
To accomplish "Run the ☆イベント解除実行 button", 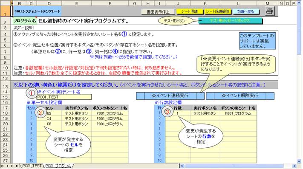I will tap(240, 96).
